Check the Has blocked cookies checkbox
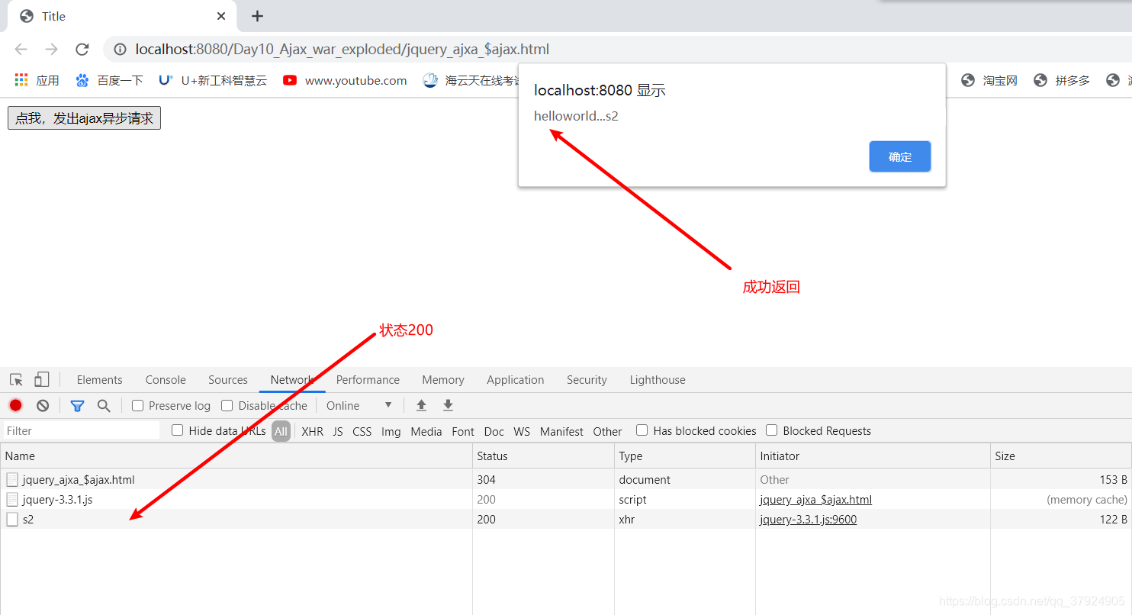Viewport: 1132px width, 615px height. tap(642, 430)
